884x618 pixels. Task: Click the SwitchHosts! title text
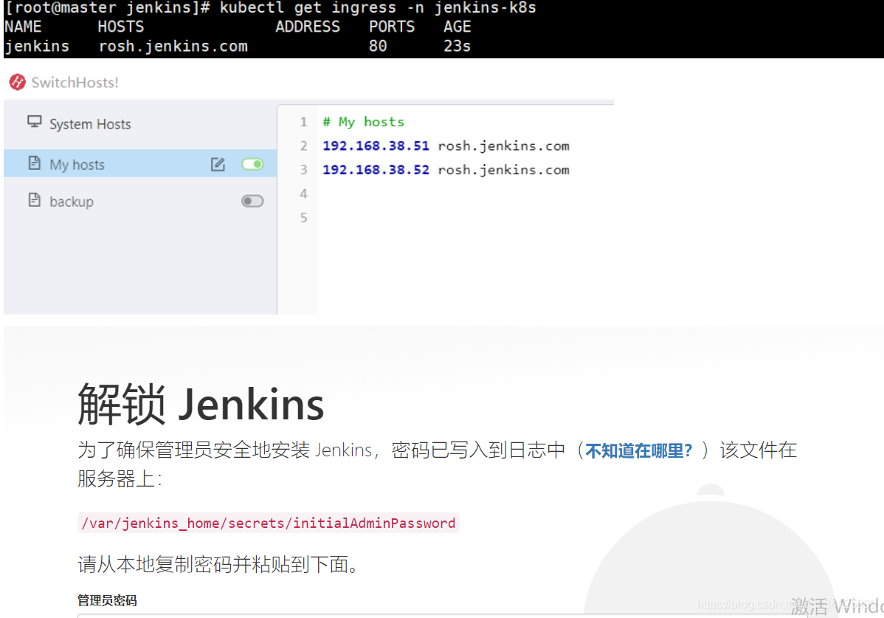tap(75, 82)
